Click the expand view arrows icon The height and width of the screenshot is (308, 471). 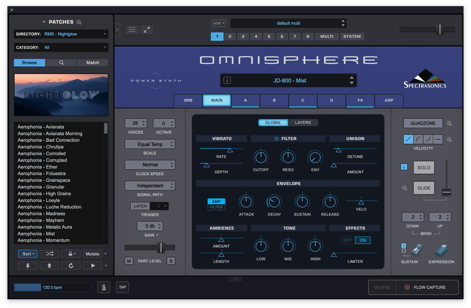tap(147, 30)
